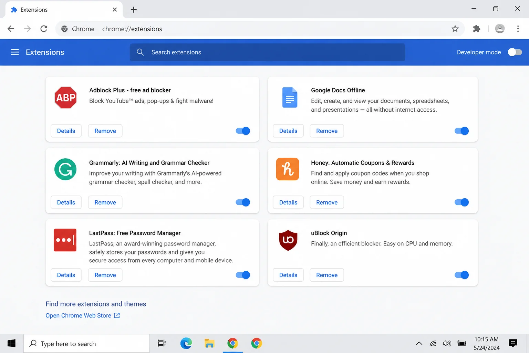Remove Google Docs Offline extension

click(327, 131)
